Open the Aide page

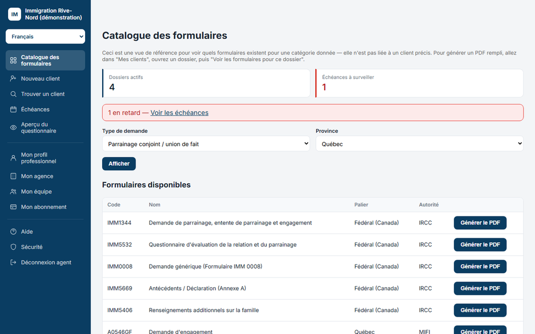click(45, 232)
